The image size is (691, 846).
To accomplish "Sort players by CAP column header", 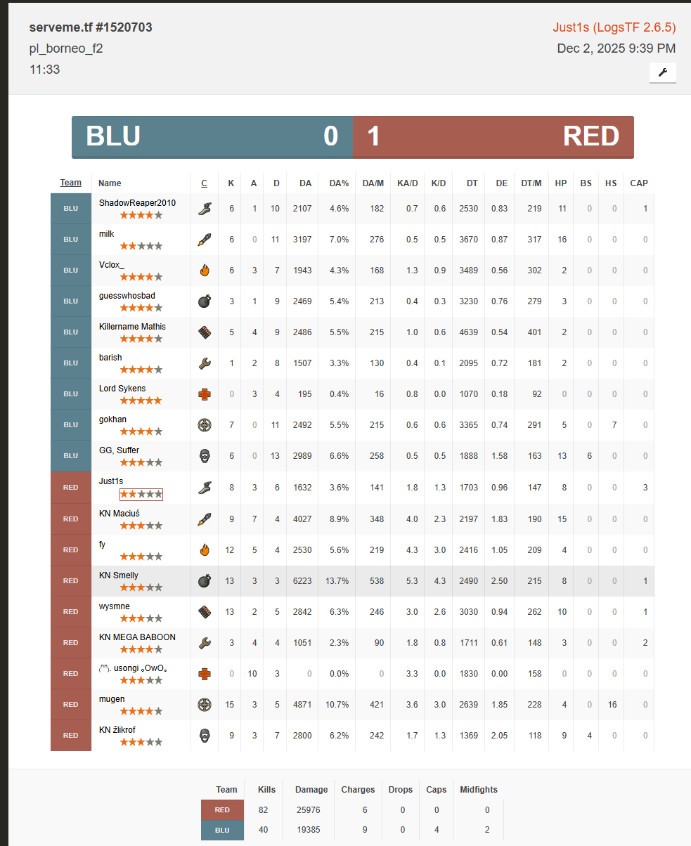I will pyautogui.click(x=638, y=183).
